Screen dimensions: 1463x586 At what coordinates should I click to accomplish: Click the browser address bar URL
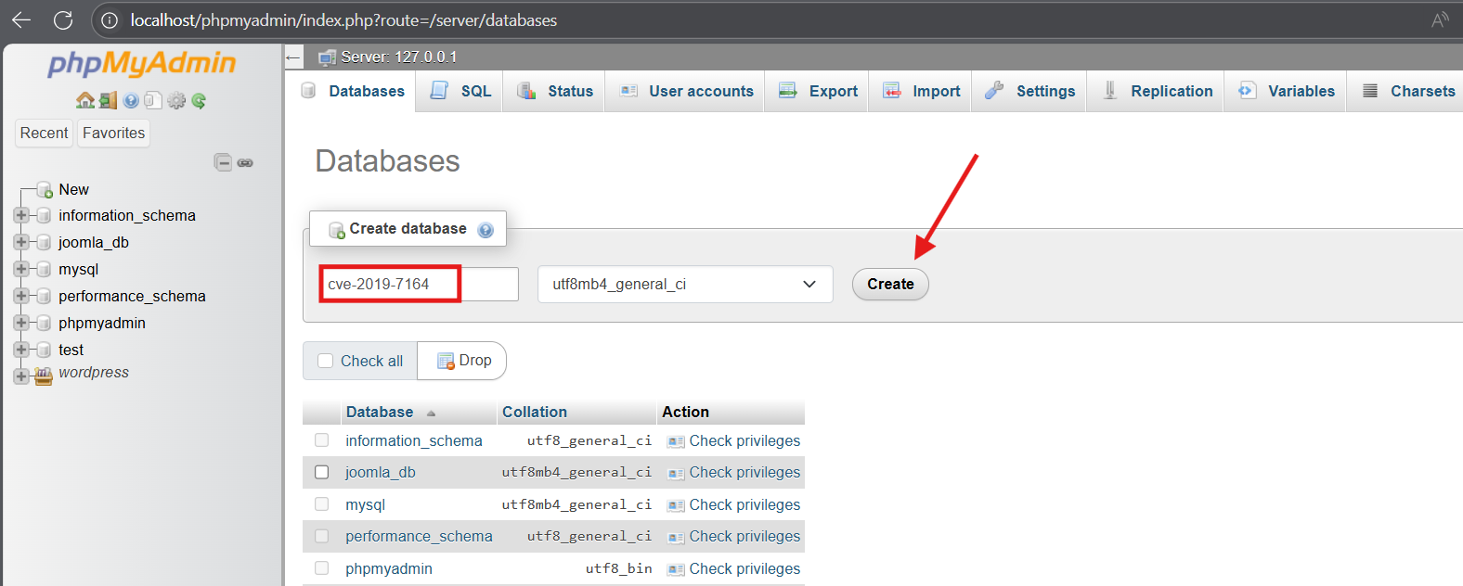[x=343, y=20]
